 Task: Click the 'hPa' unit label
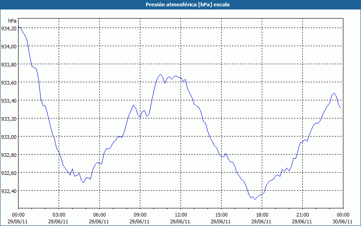click(12, 21)
